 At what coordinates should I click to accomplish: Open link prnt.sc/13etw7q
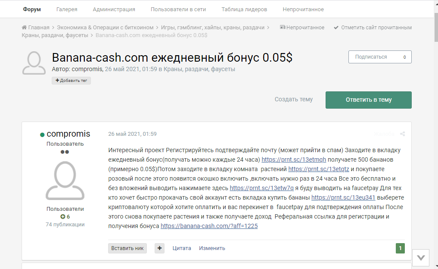pyautogui.click(x=262, y=188)
